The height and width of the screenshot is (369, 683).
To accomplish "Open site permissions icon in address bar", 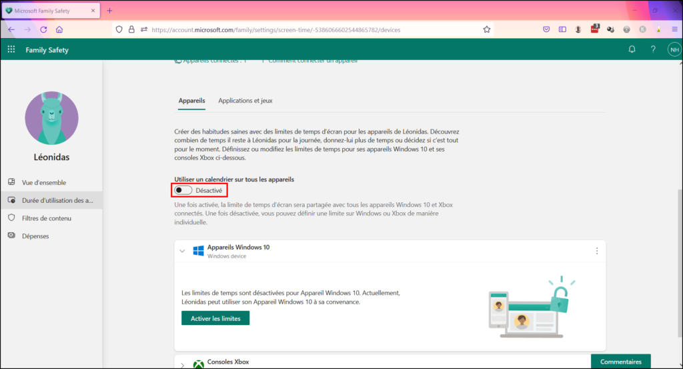I will 144,29.
